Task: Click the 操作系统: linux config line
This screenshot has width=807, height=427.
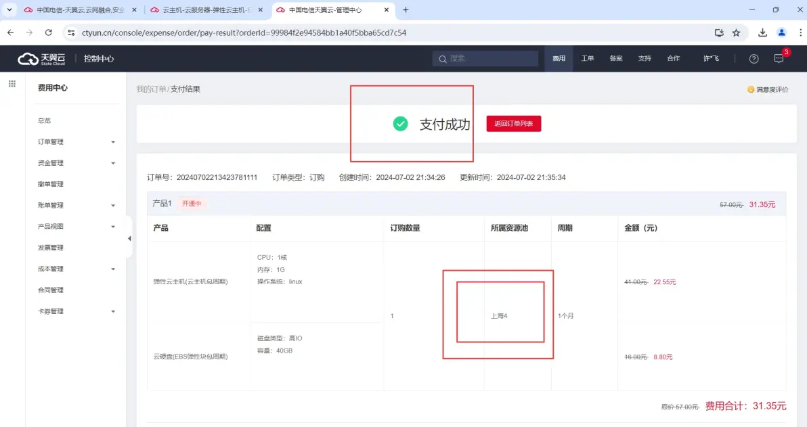Action: click(x=280, y=282)
